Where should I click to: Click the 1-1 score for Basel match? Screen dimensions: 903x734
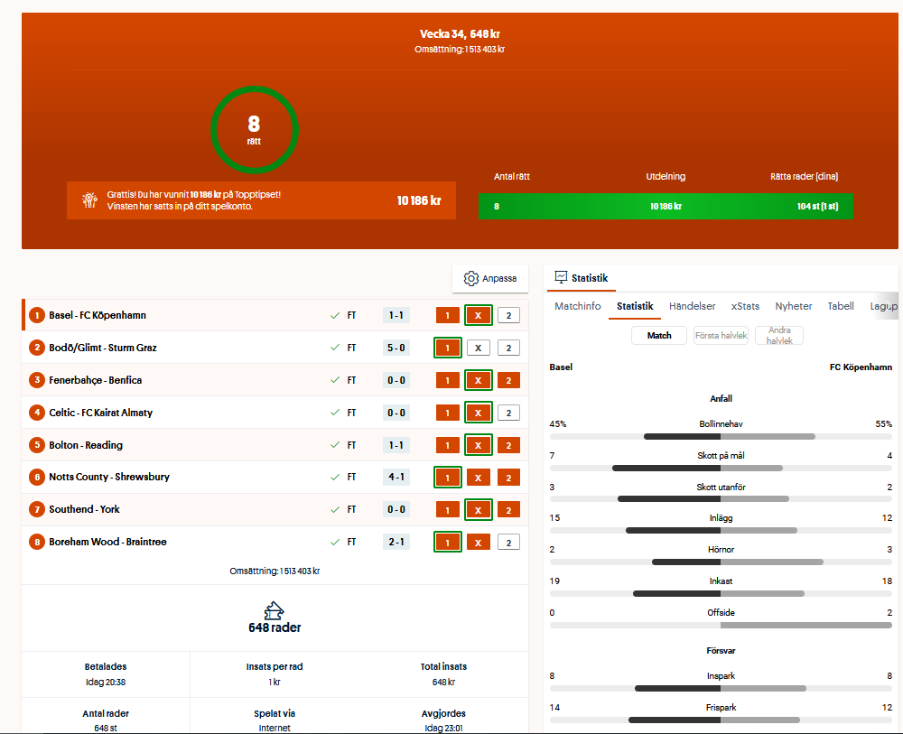pyautogui.click(x=396, y=315)
